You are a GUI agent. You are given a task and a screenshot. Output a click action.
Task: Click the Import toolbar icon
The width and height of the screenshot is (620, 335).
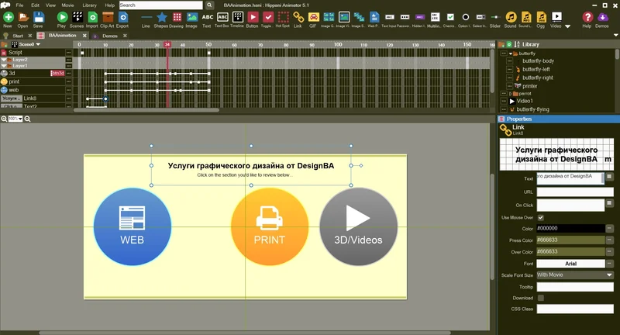[91, 19]
